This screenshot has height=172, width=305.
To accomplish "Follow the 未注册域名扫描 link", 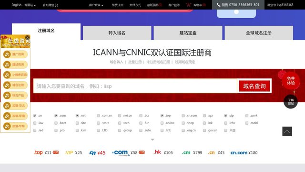I will 158,62.
